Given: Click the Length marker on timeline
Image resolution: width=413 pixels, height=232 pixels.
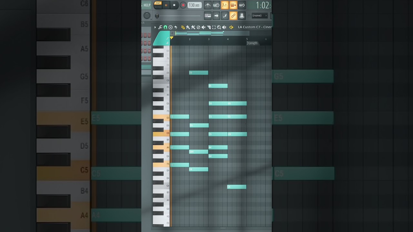Looking at the screenshot, I should pos(252,43).
